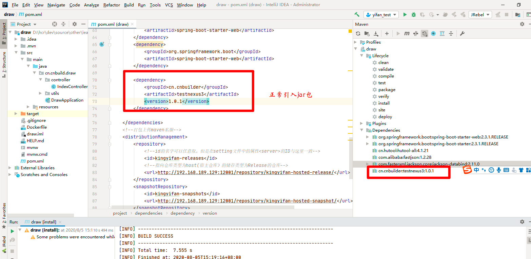Viewport: 531px width, 259px height.
Task: Open the Navigate menu
Action: click(57, 5)
